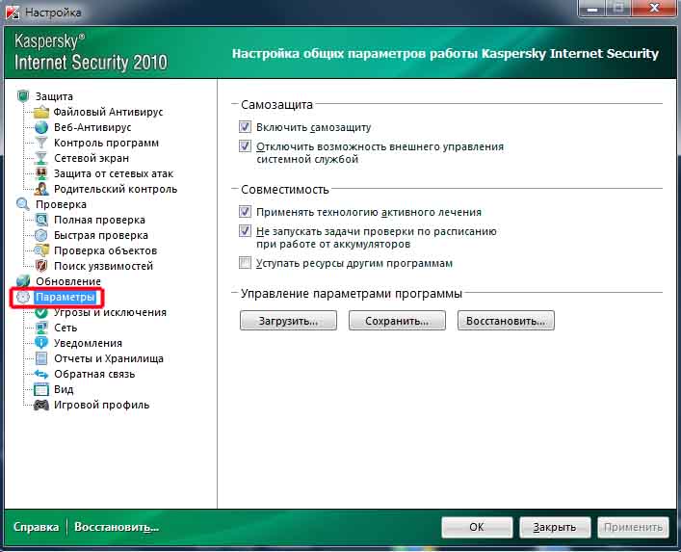The width and height of the screenshot is (681, 552).
Task: Click the Обратная связь arrows icon
Action: (x=41, y=374)
